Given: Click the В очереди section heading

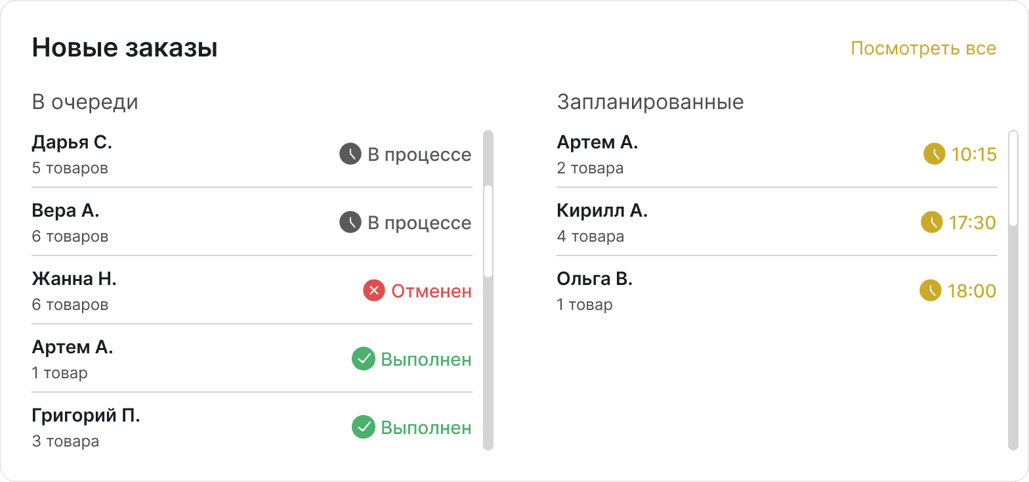Looking at the screenshot, I should tap(85, 102).
